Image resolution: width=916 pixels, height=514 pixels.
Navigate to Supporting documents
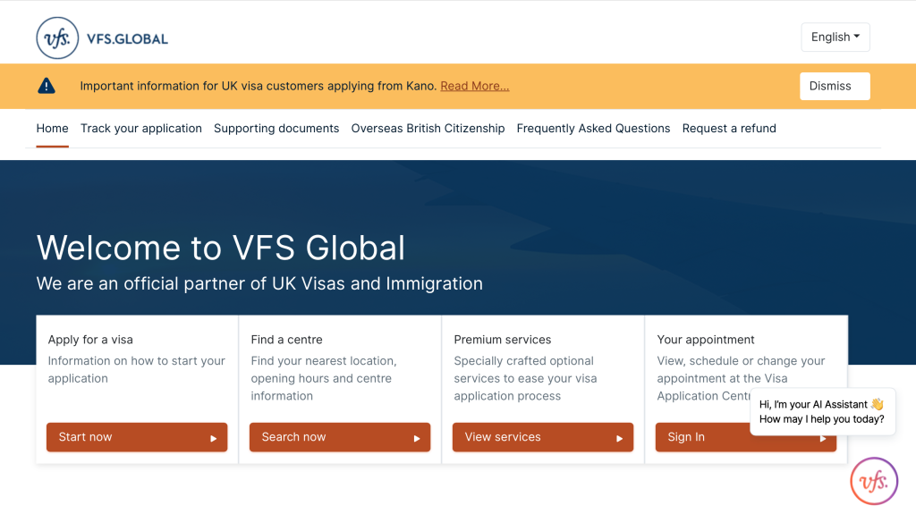pos(276,129)
